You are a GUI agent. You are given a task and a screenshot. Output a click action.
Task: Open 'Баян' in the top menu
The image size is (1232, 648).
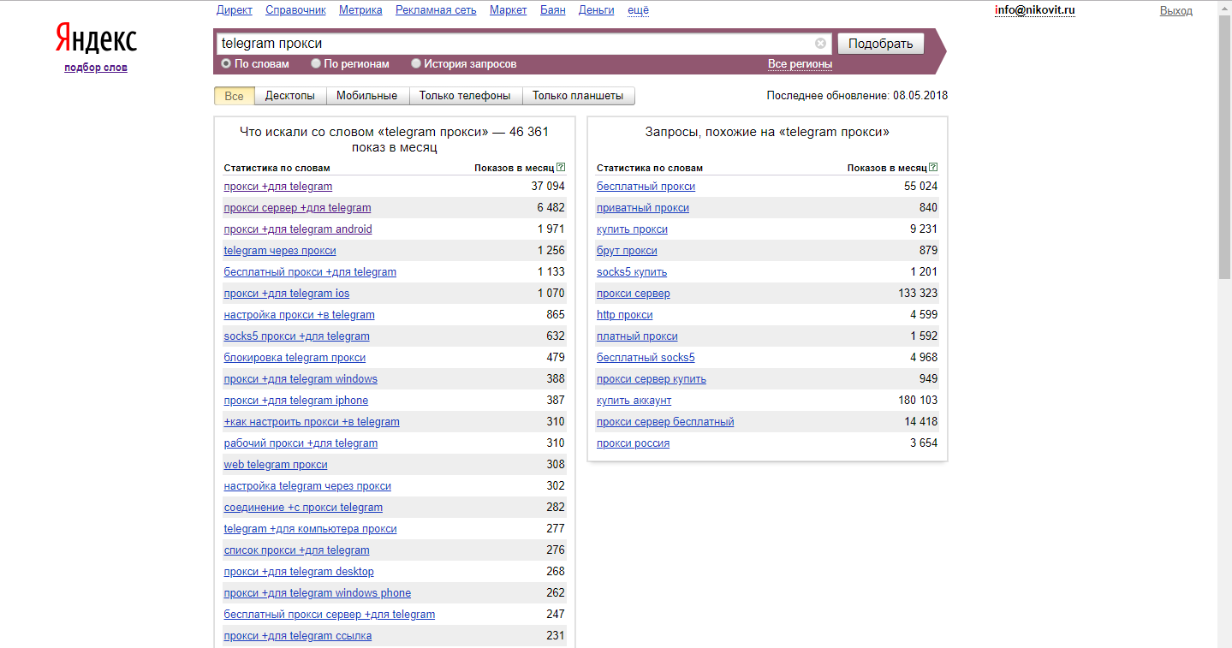coord(553,10)
